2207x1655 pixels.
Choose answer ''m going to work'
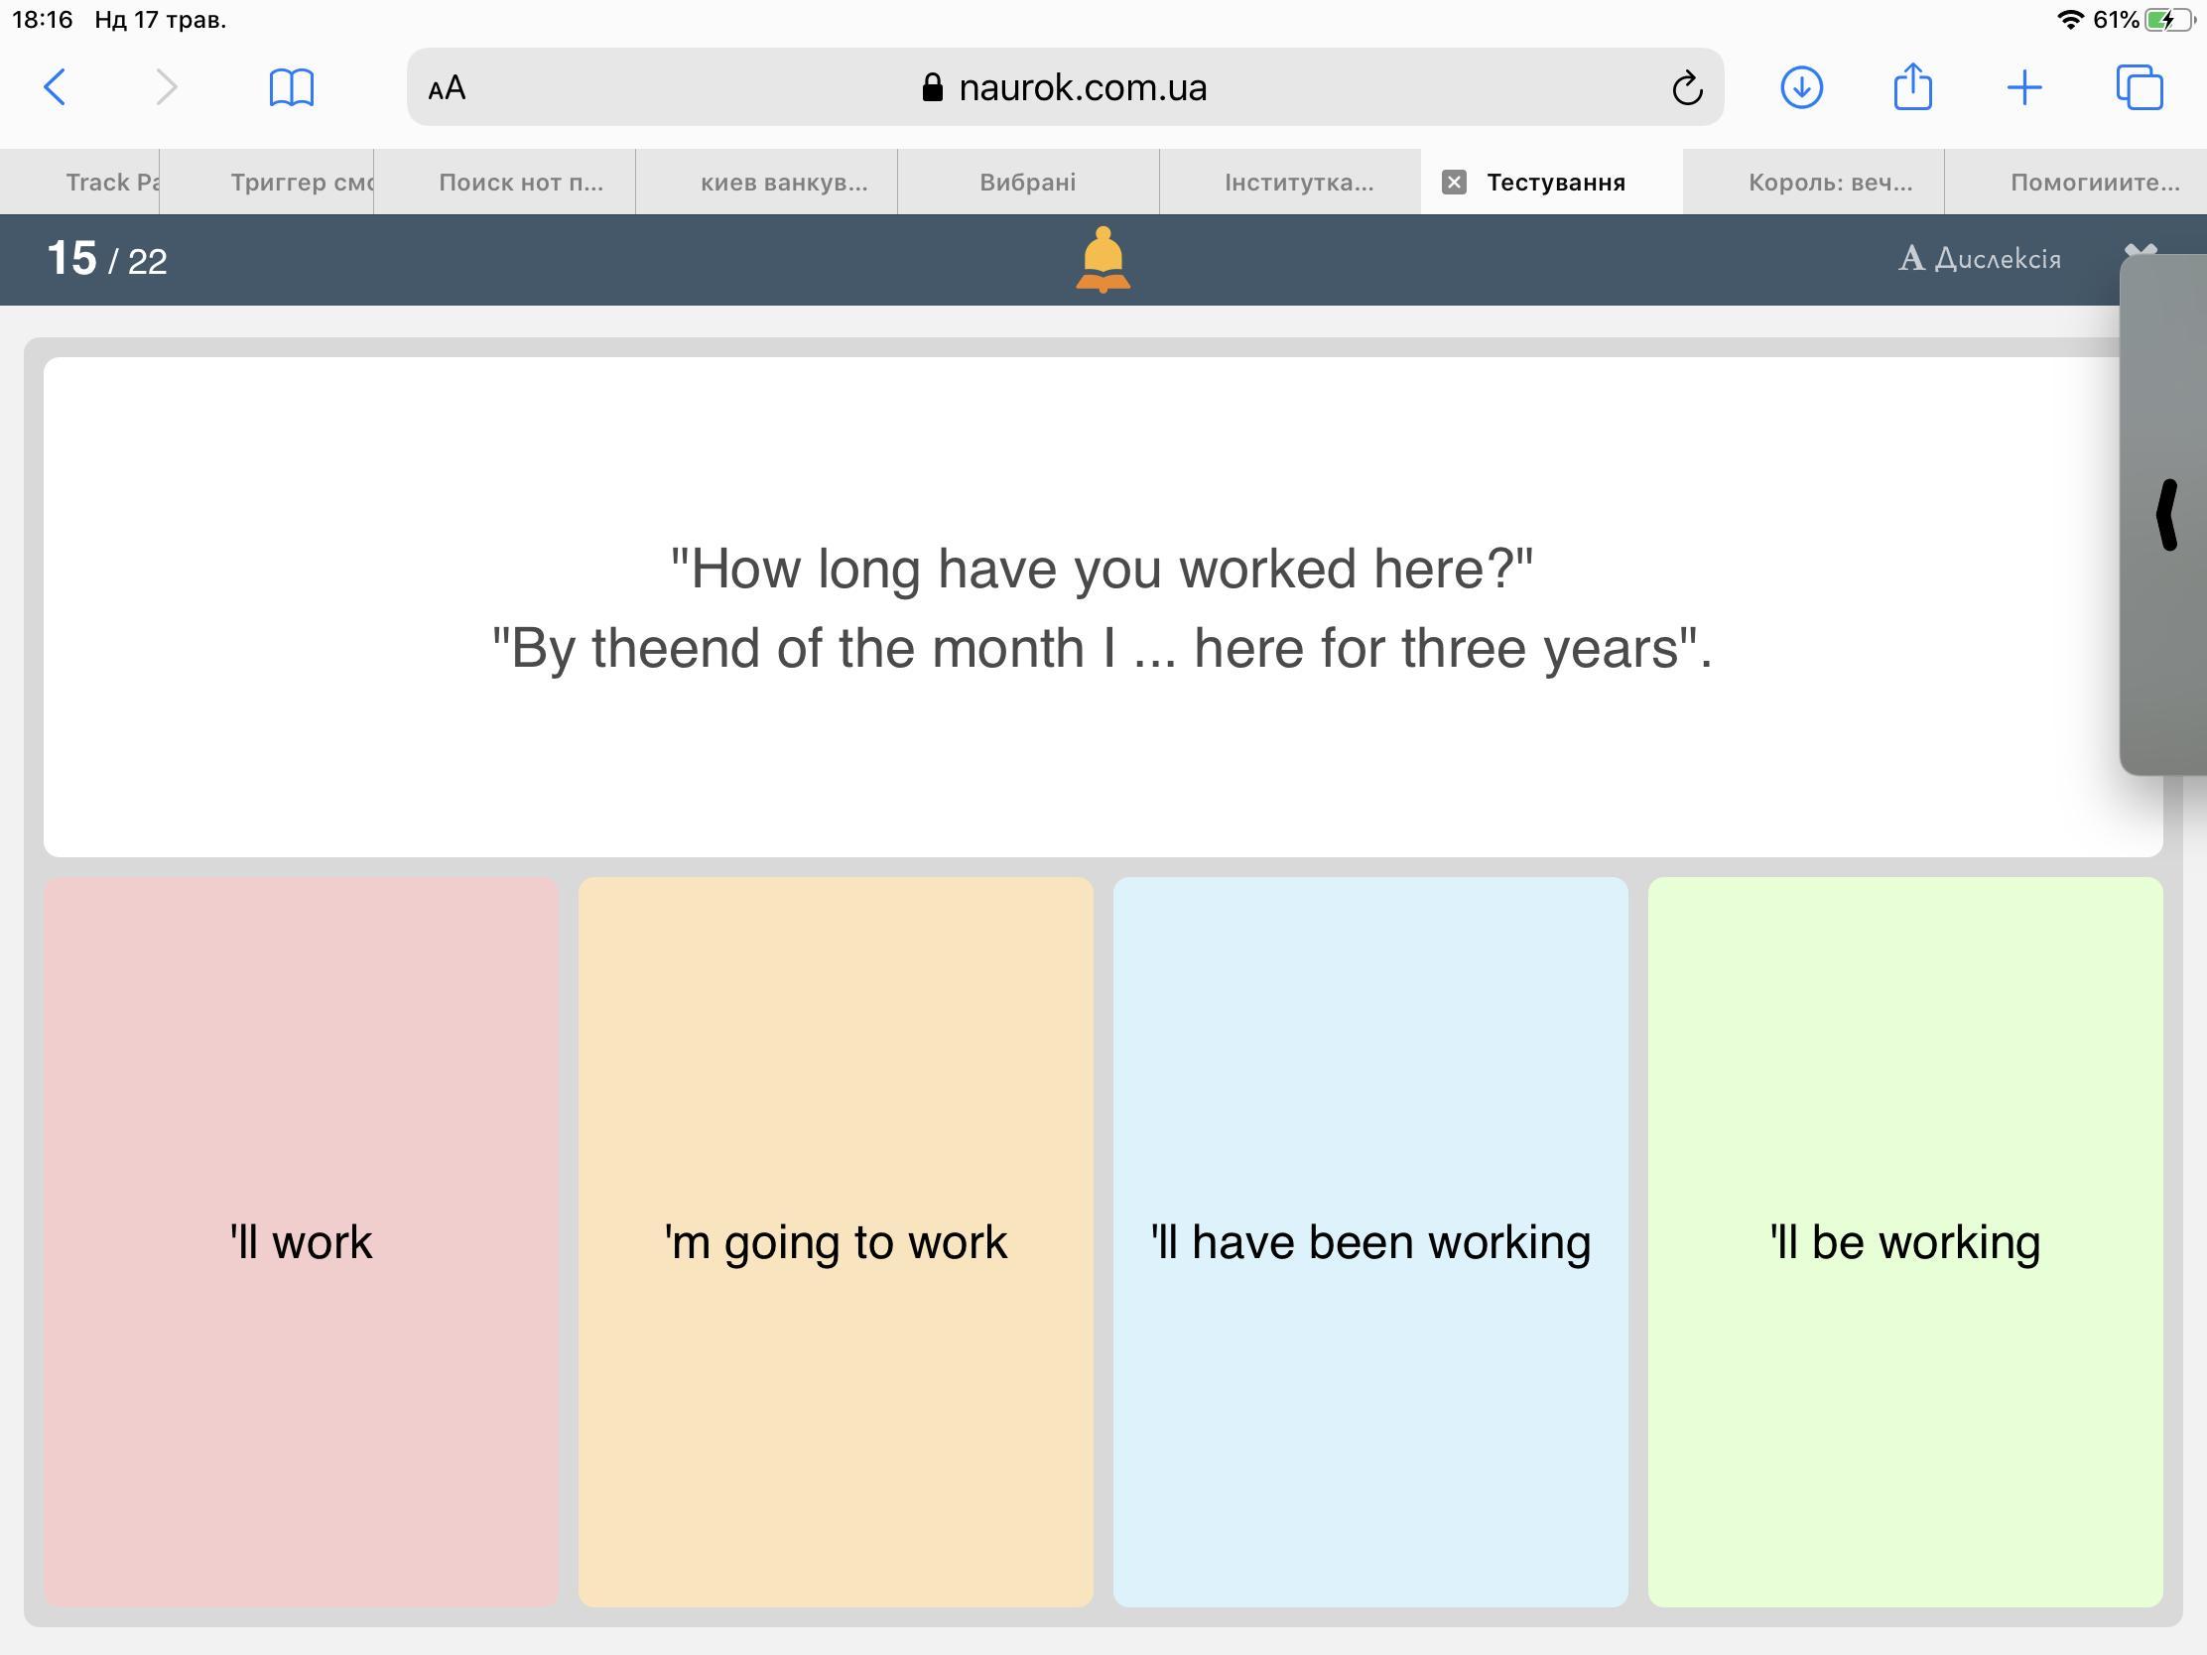point(836,1241)
